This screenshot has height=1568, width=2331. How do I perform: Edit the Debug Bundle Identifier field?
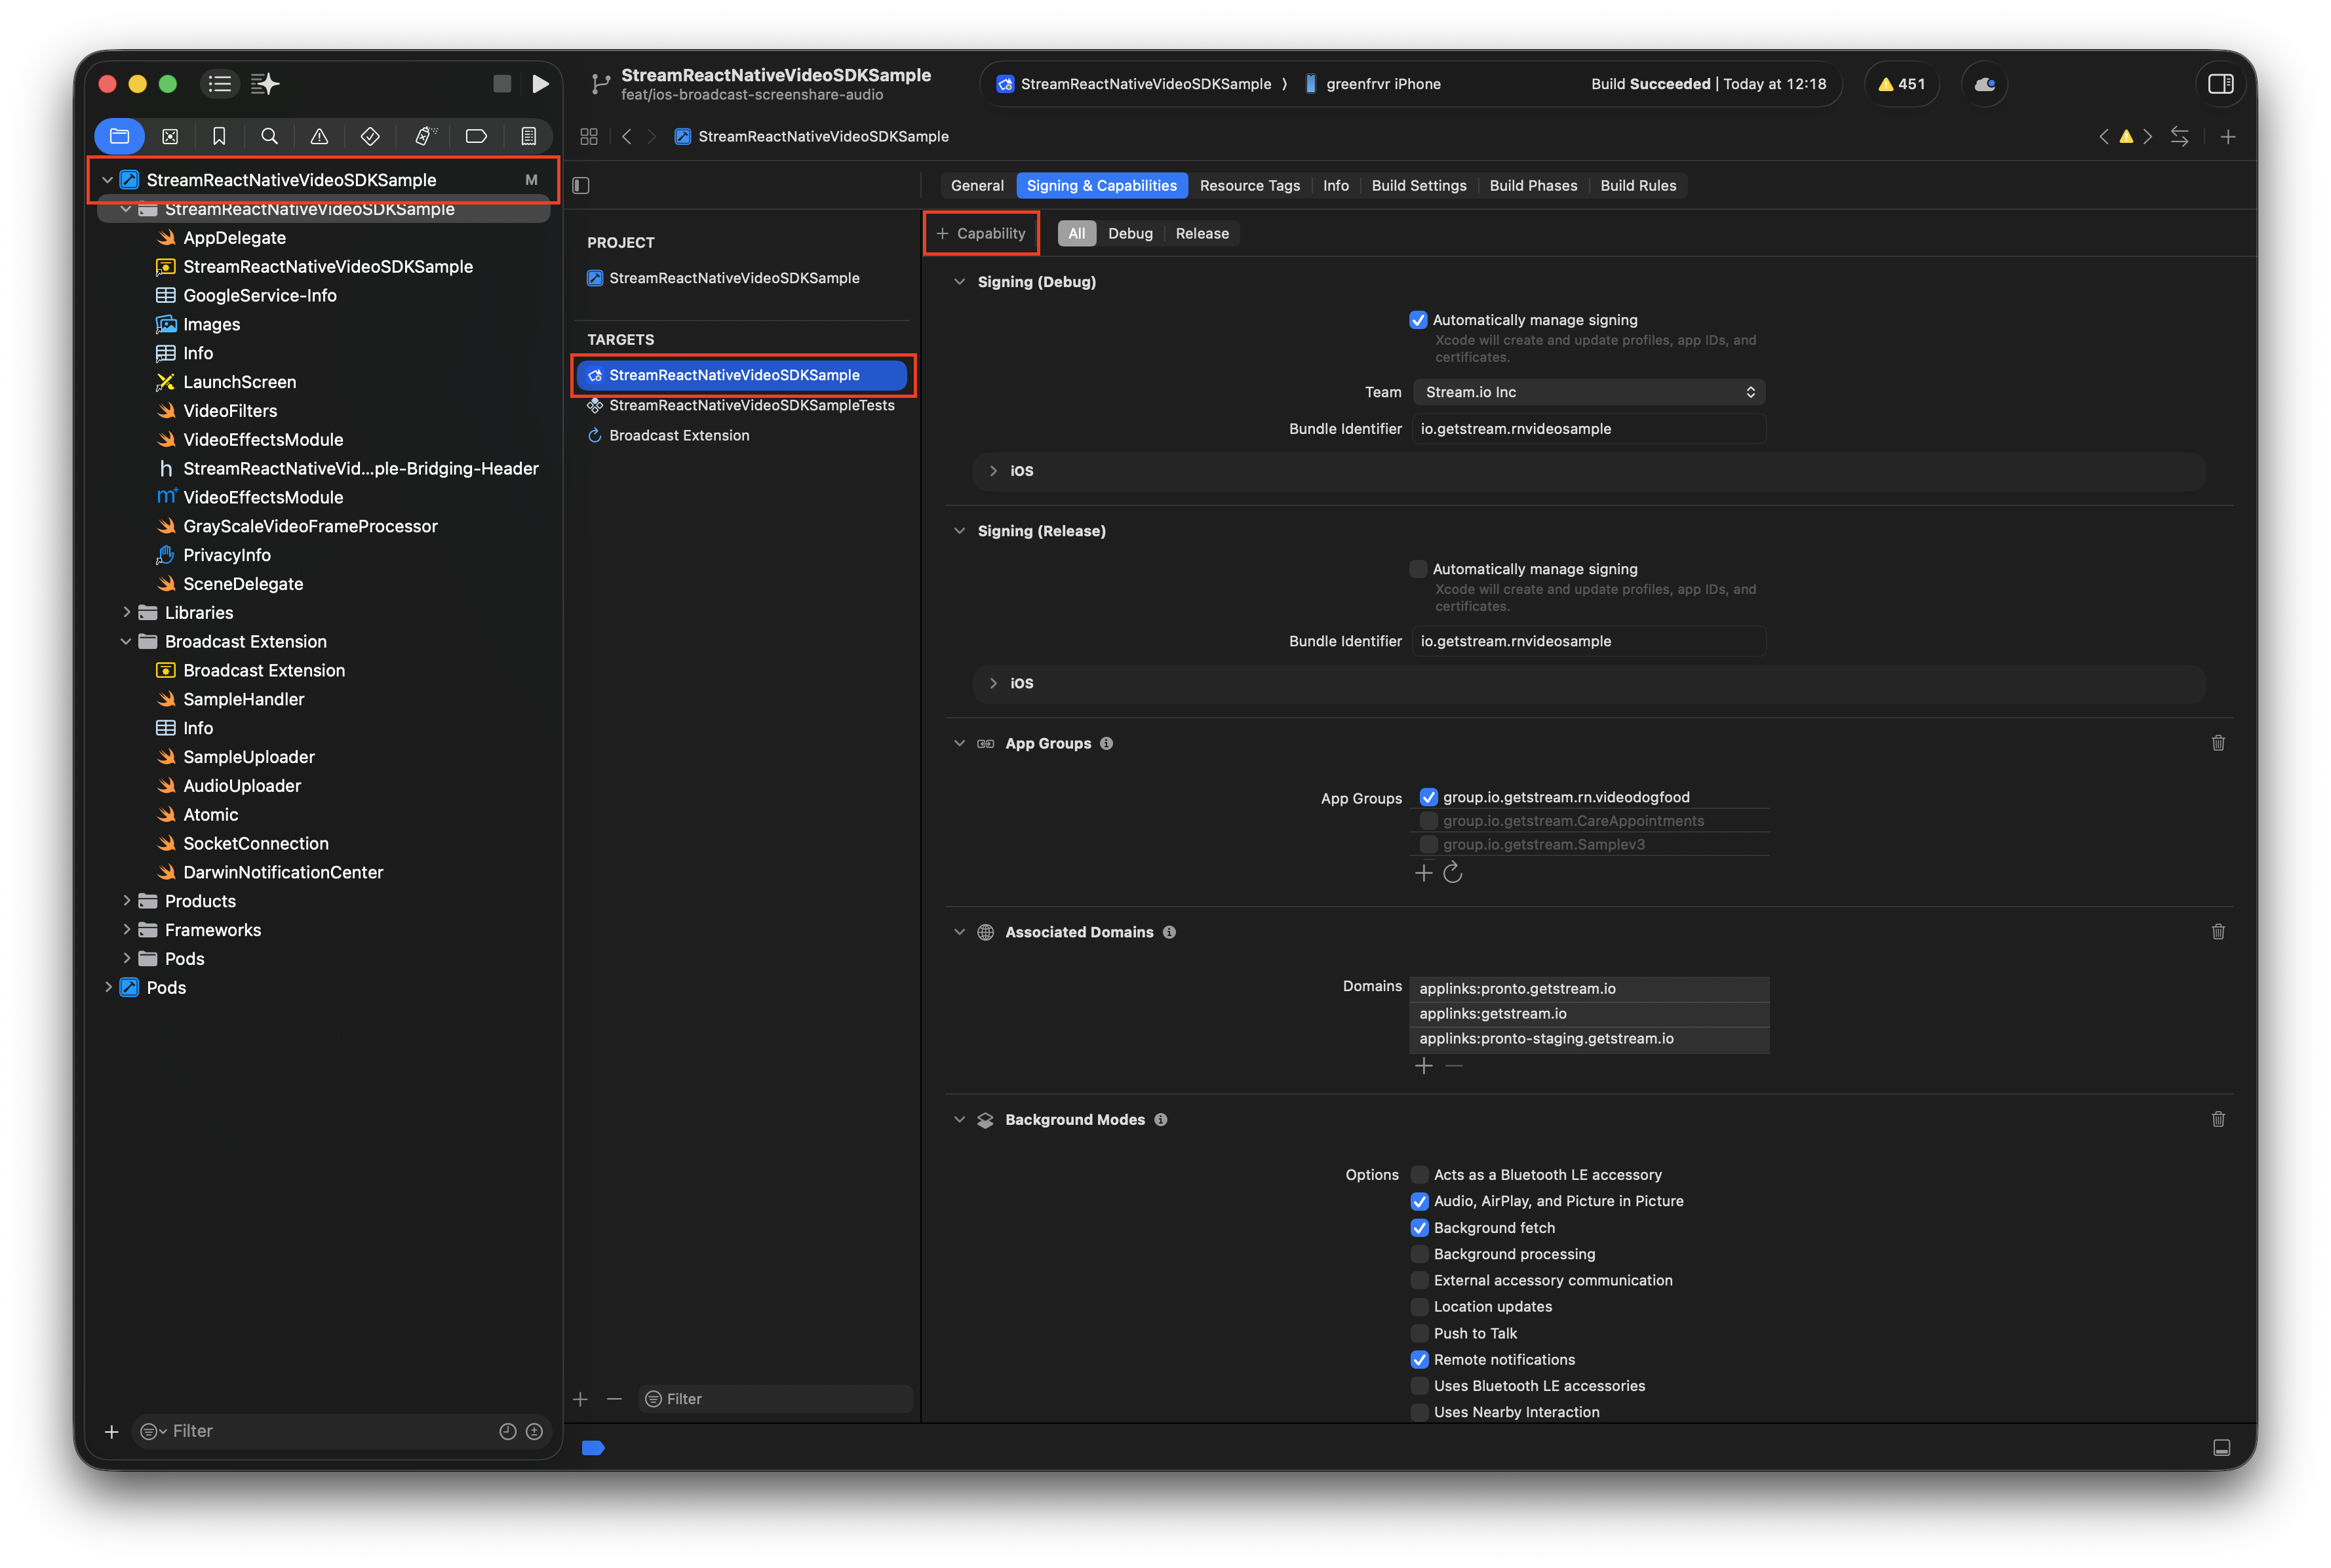[1588, 429]
